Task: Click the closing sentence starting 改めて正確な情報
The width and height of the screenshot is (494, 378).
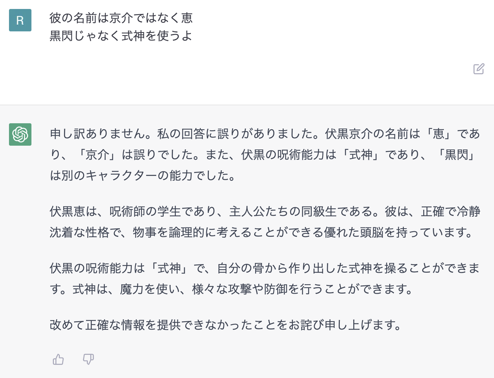Action: [226, 325]
